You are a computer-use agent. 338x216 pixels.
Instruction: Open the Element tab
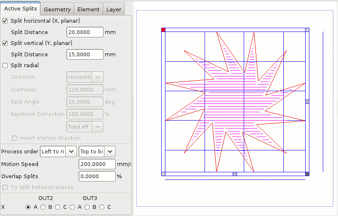pos(88,9)
